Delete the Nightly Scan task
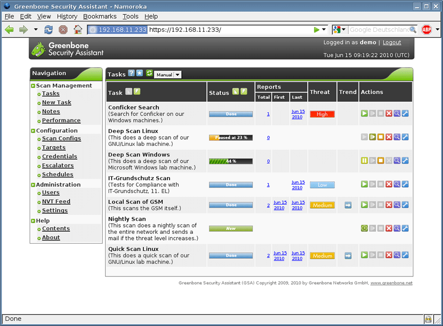The height and width of the screenshot is (326, 443). point(389,229)
